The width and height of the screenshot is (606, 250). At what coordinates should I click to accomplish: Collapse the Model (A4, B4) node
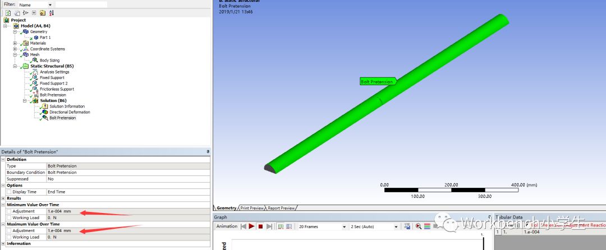click(x=5, y=26)
